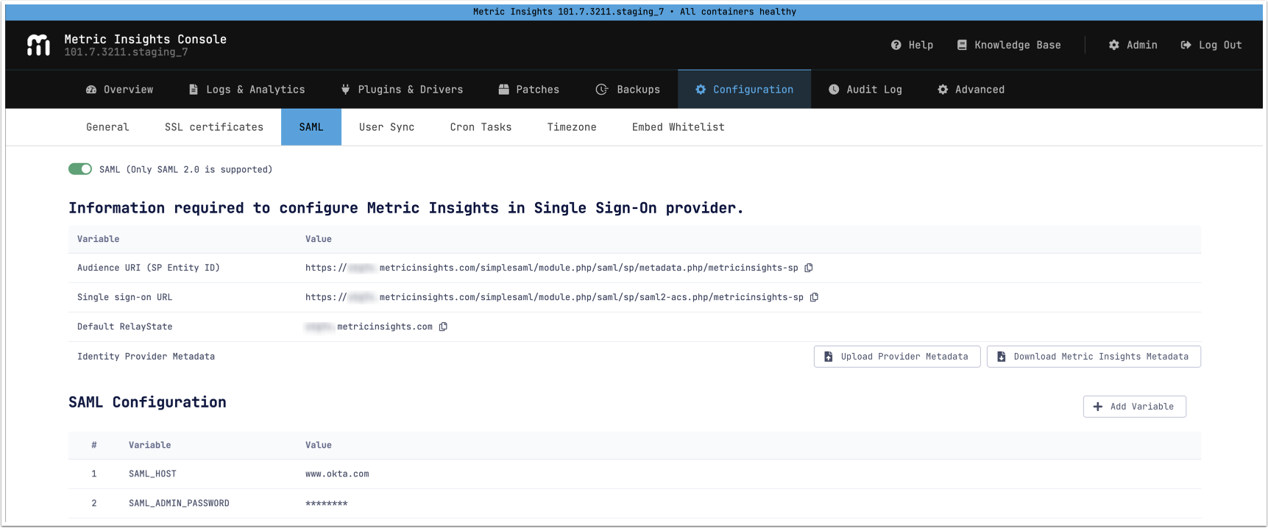Open Logs & Analytics section

247,90
